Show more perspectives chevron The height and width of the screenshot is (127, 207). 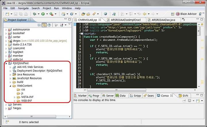pos(204,13)
